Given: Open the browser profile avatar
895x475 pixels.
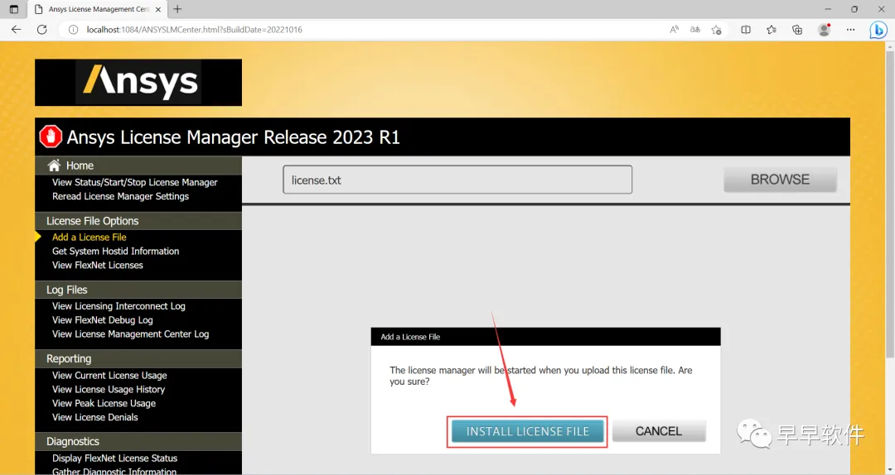Looking at the screenshot, I should coord(824,30).
